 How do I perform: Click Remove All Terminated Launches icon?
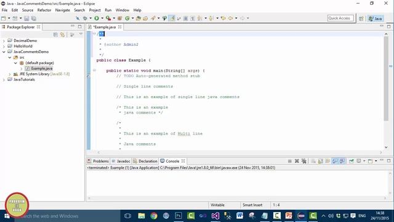[x=304, y=161]
